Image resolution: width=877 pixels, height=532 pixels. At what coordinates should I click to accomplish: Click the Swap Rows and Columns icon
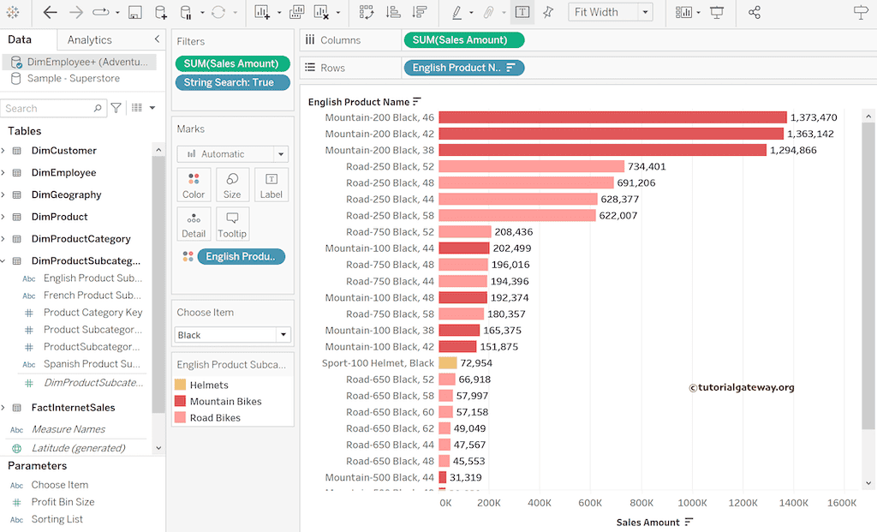(x=367, y=12)
